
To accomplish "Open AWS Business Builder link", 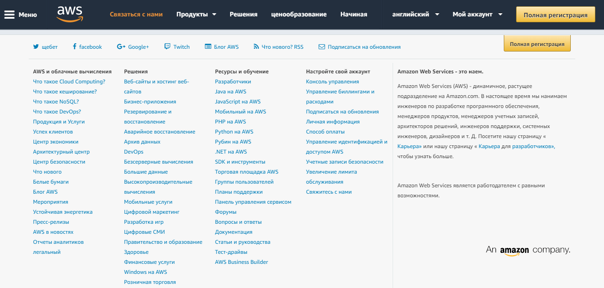I will click(x=241, y=262).
